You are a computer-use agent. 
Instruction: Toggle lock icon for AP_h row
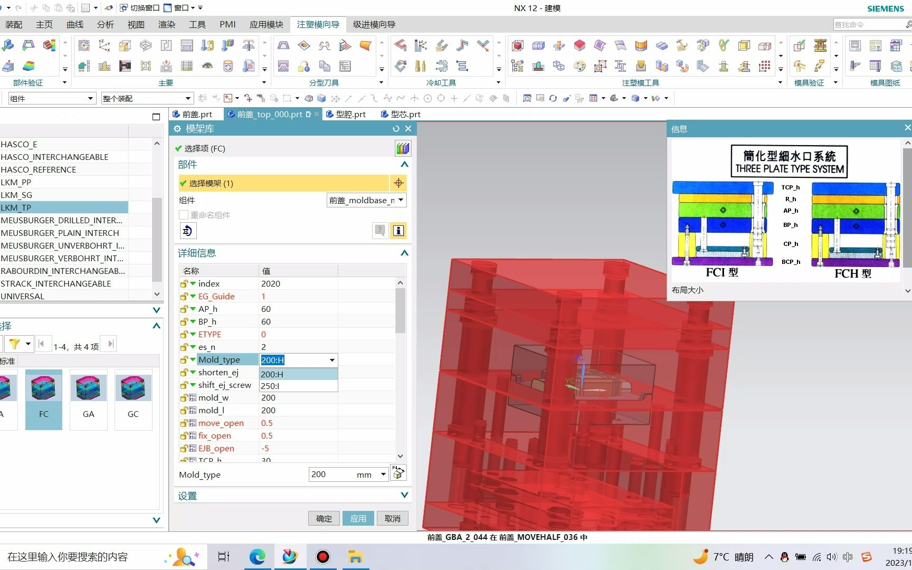[184, 309]
